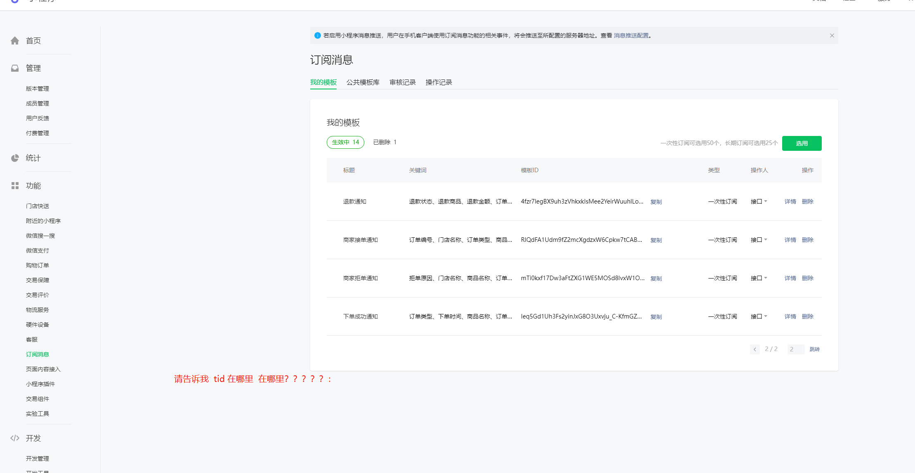
Task: Select the 已删除 1 filter
Action: point(384,142)
